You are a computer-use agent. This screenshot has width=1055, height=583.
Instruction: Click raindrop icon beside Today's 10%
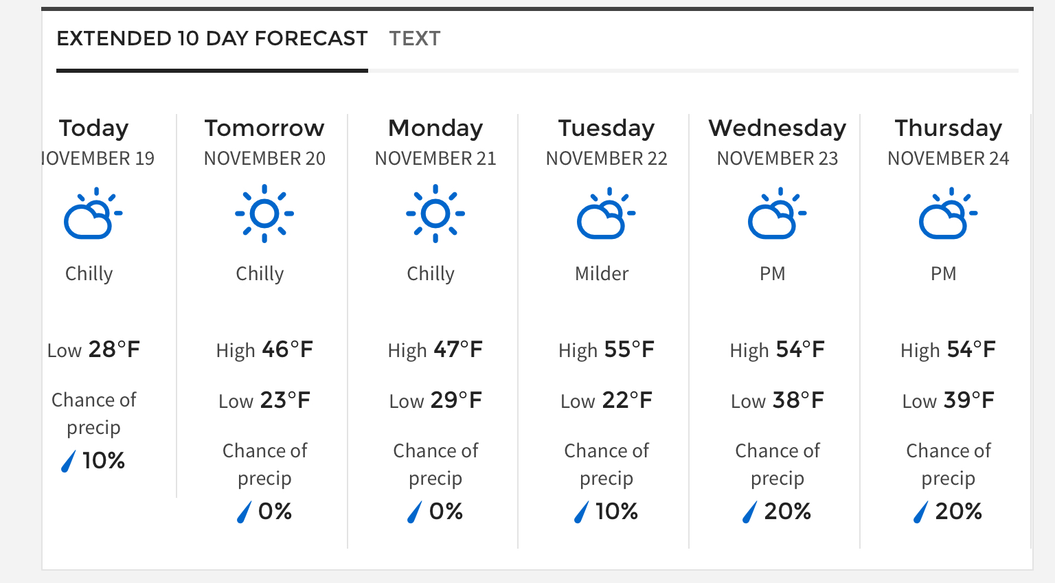(x=68, y=461)
